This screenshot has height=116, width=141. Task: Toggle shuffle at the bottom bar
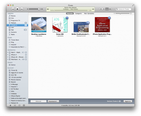click(15, 105)
